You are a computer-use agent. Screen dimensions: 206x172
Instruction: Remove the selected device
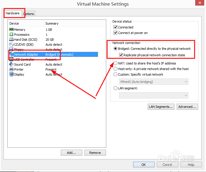coord(95,153)
